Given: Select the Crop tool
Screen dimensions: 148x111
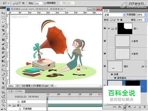Looking at the screenshot, I should coord(3,30).
